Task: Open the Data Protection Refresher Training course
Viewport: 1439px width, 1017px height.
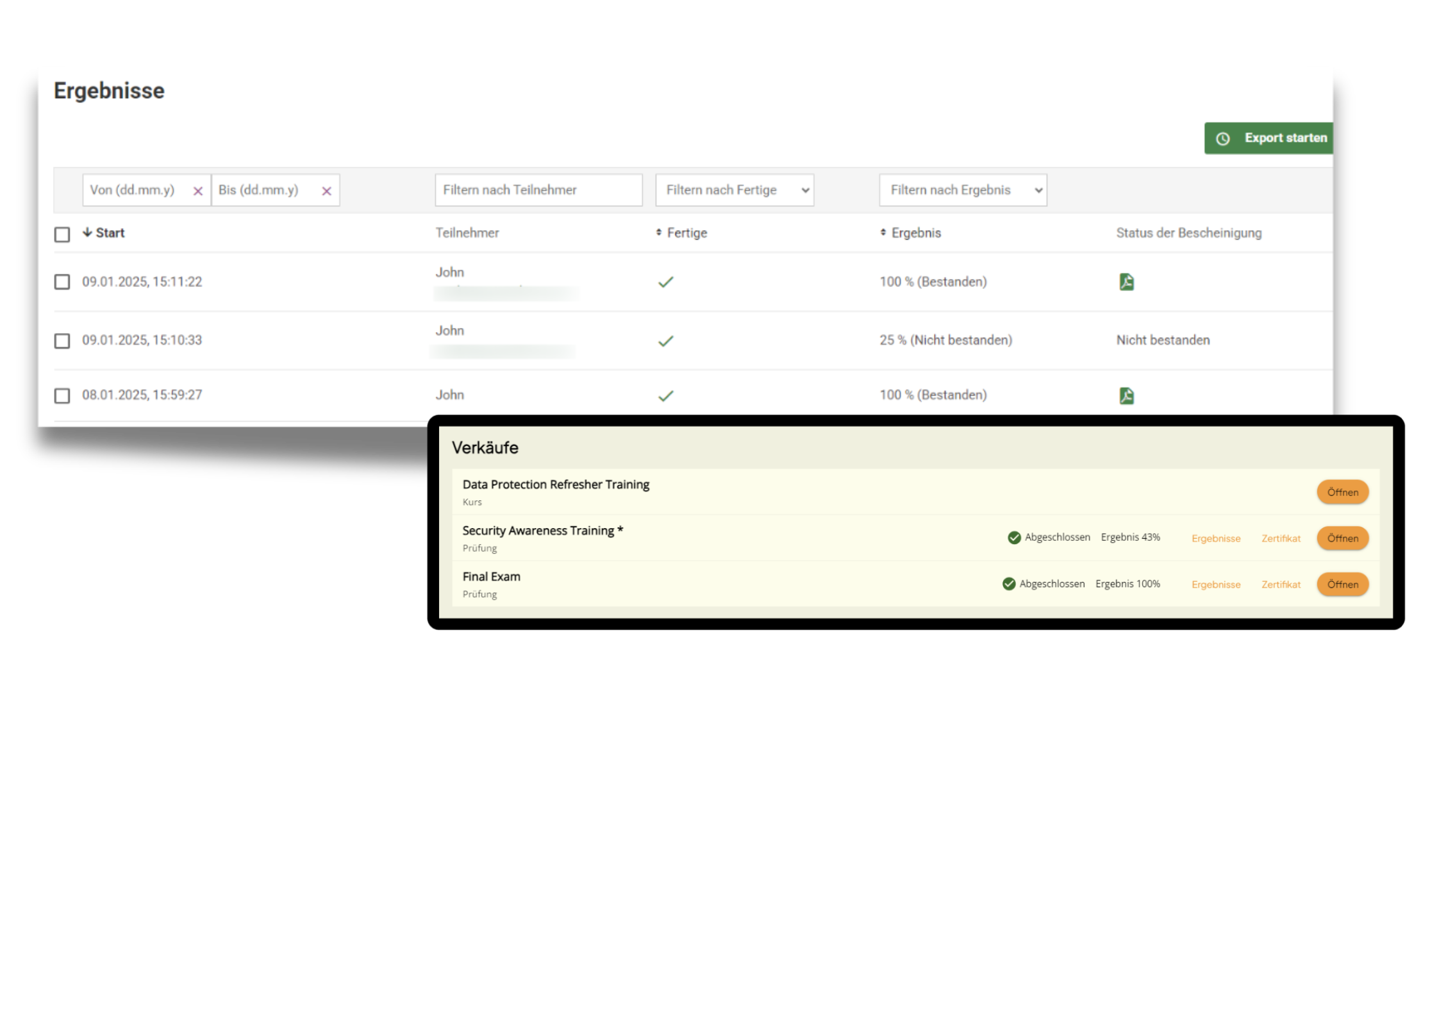Action: 1342,492
